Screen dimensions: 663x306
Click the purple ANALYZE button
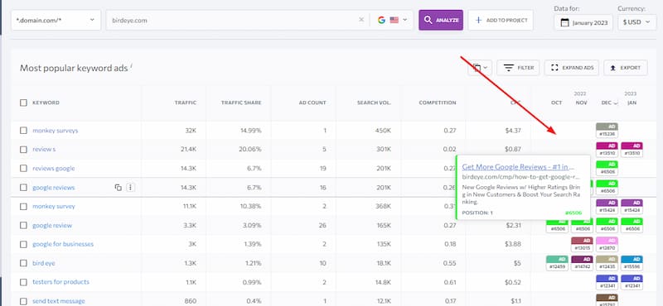pos(441,20)
